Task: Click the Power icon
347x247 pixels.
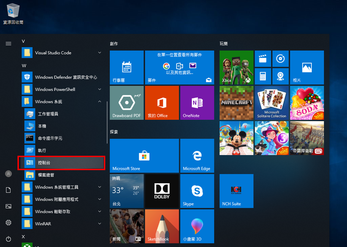Action: pyautogui.click(x=9, y=239)
